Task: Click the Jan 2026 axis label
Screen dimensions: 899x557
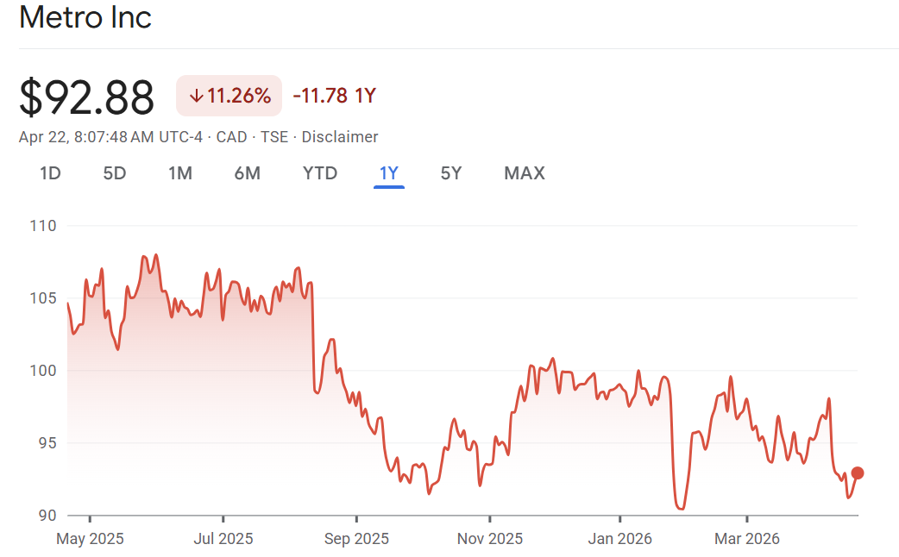Action: point(619,539)
